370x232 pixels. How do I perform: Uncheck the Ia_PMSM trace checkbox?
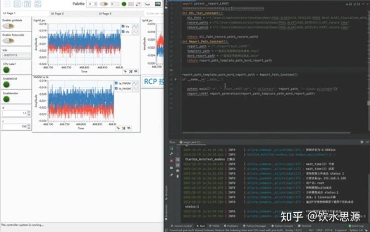click(116, 83)
